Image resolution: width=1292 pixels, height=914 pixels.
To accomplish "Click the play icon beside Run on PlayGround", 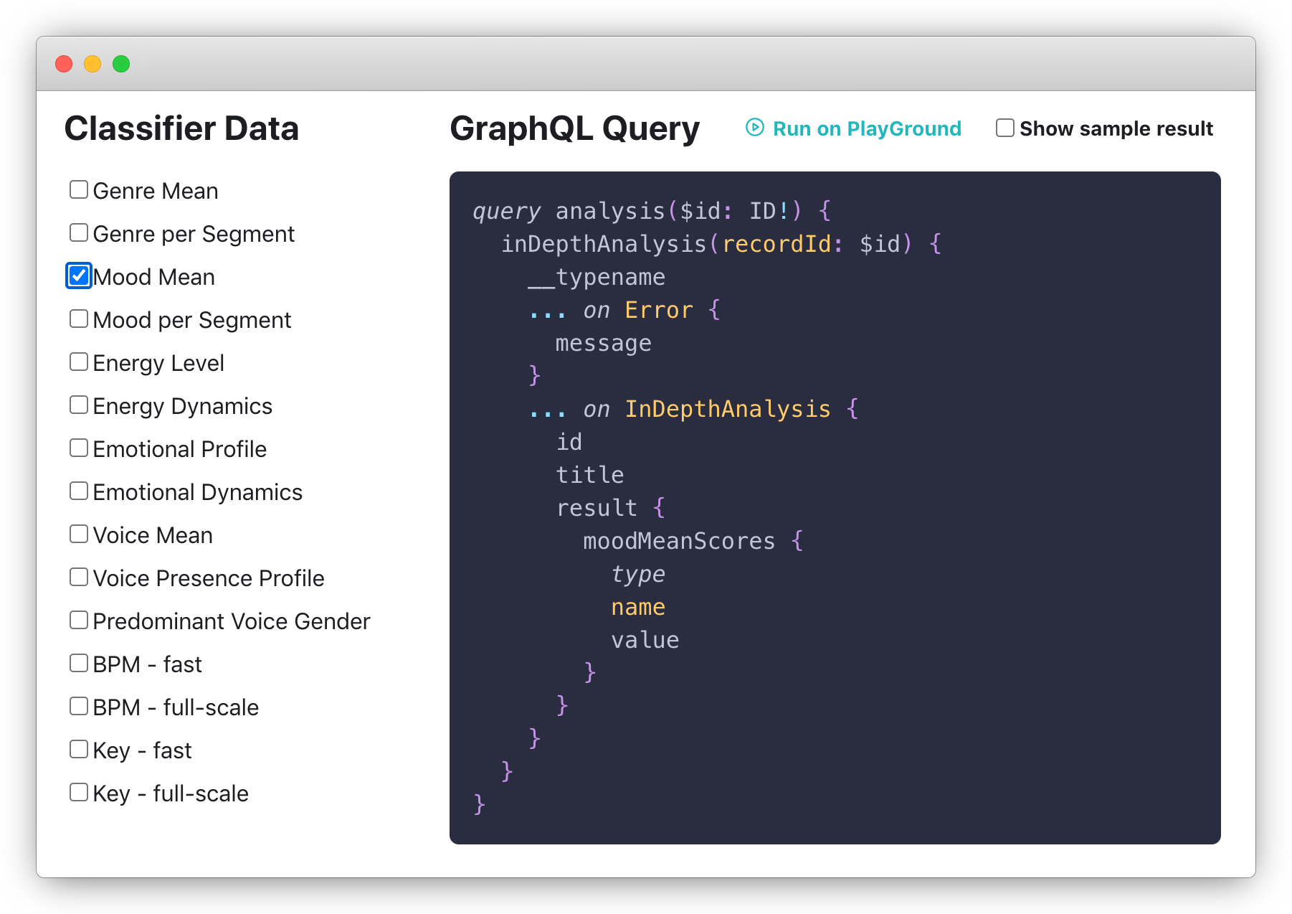I will (x=755, y=128).
